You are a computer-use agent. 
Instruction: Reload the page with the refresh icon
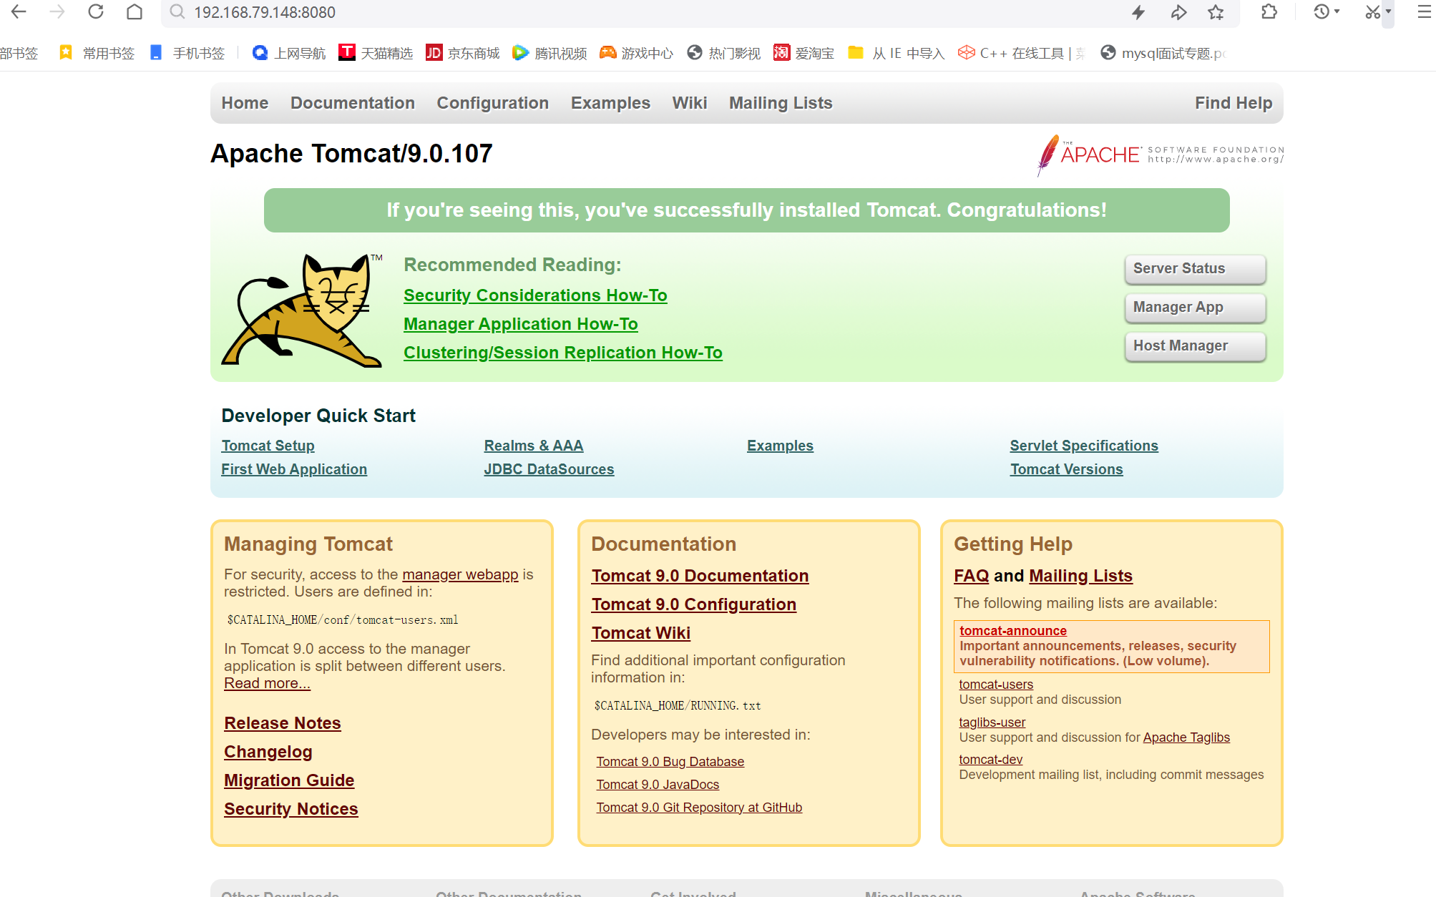[x=96, y=11]
